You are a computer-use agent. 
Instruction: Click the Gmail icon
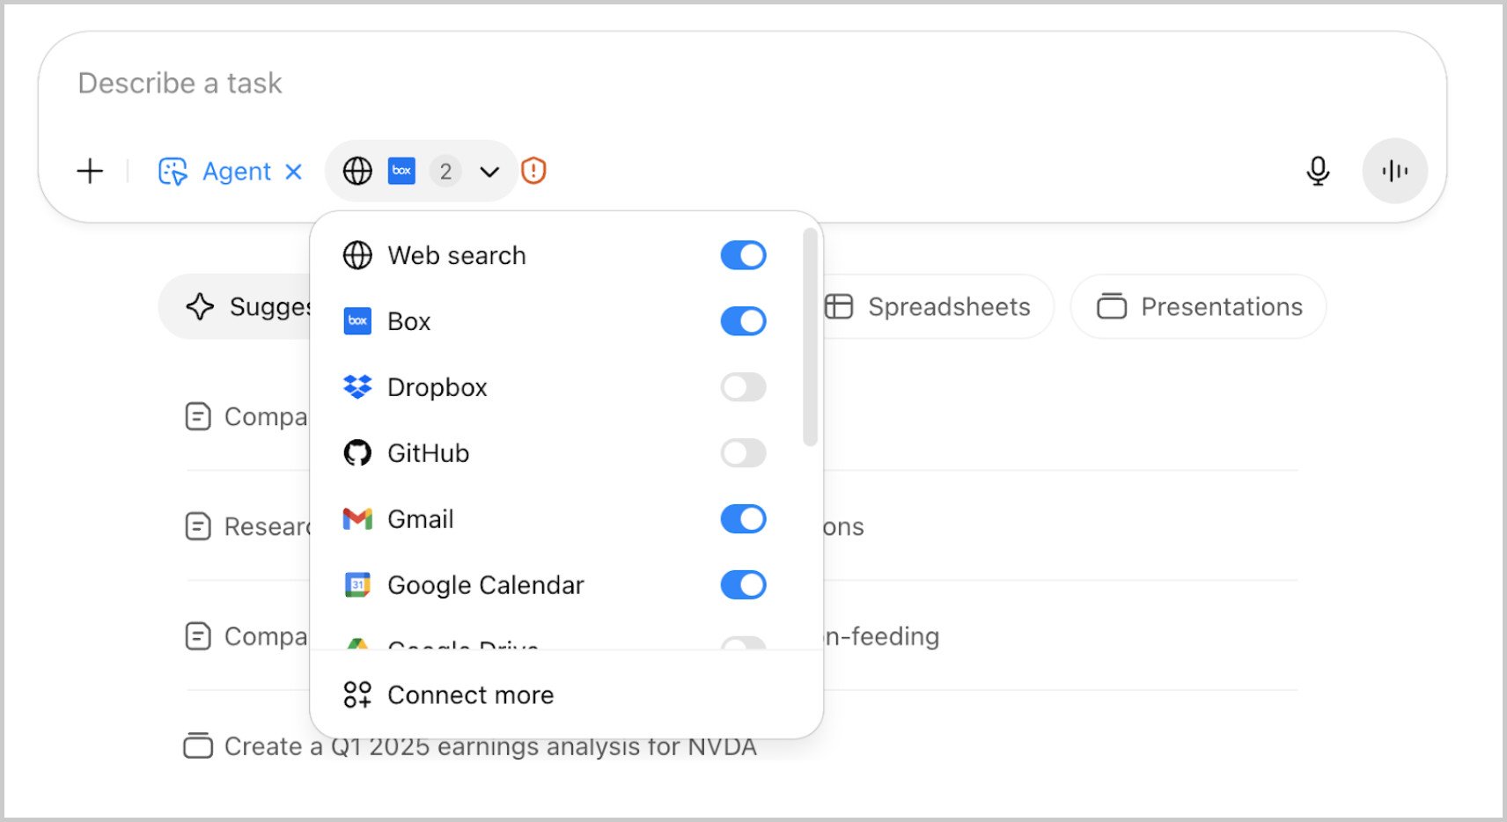(x=357, y=519)
